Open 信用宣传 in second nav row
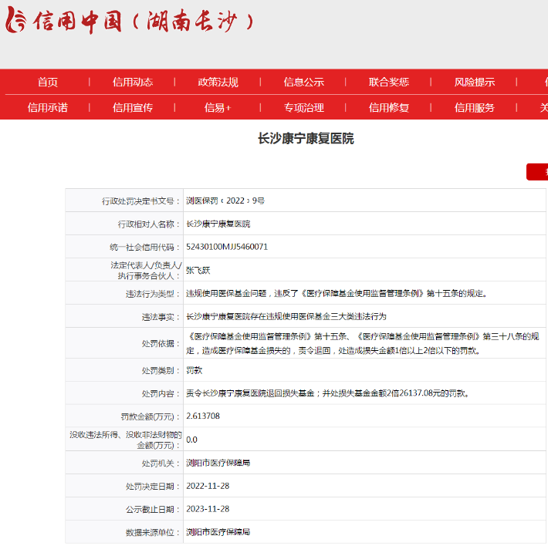The width and height of the screenshot is (548, 546). tap(133, 107)
